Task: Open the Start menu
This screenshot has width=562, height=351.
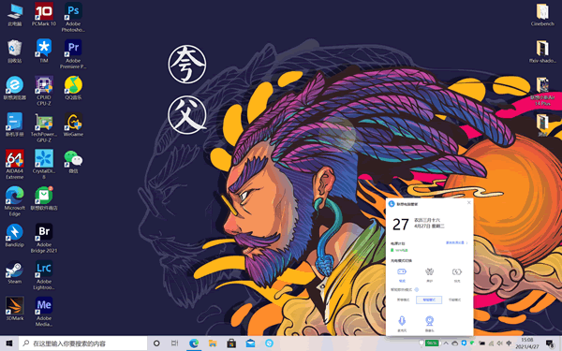Action: [x=9, y=344]
